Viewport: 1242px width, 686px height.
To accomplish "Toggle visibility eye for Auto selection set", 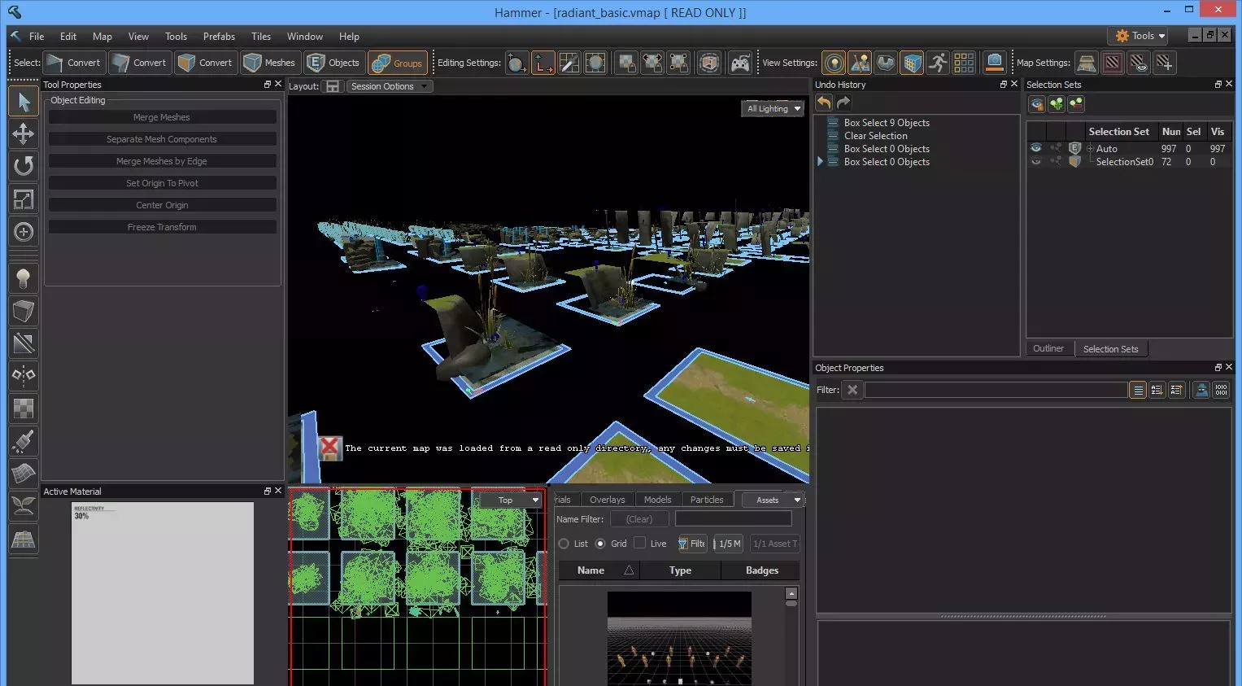I will (1035, 148).
